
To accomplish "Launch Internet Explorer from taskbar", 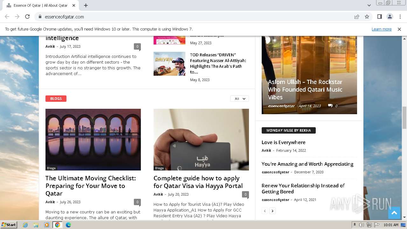I will (x=25, y=225).
